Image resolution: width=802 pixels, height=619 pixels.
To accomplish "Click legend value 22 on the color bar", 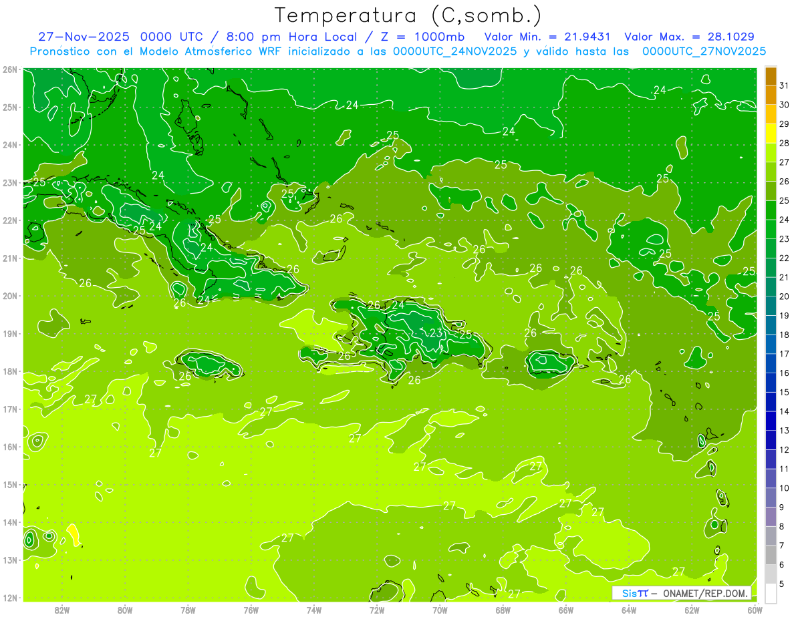I will point(785,258).
